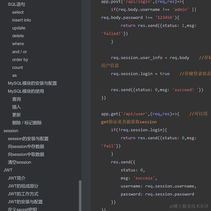The image size is (211, 211).
Task: Click the 'falied!' message string
Action: click(112, 33)
